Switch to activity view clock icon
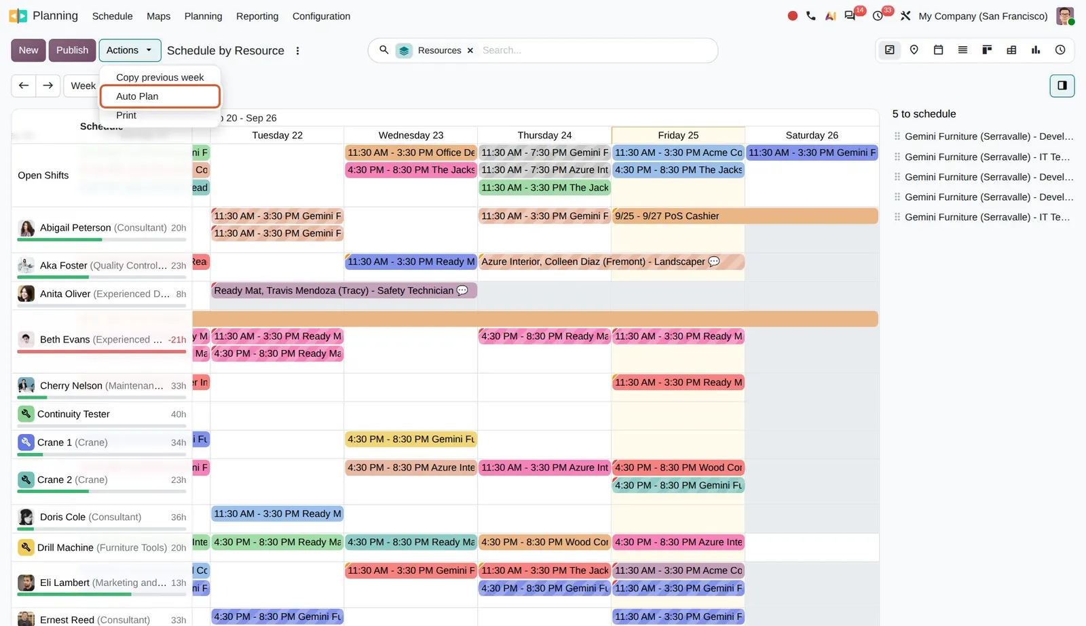This screenshot has width=1086, height=626. tap(1060, 50)
